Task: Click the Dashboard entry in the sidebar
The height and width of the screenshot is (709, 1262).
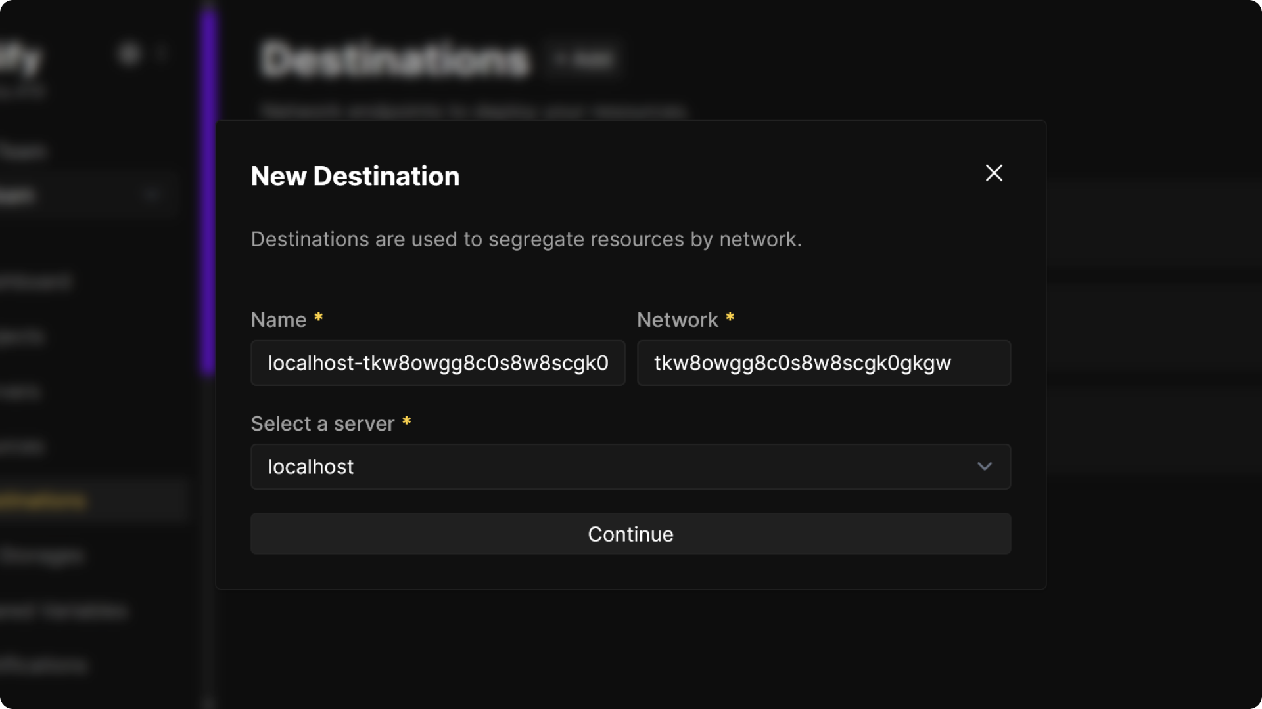Action: click(36, 281)
